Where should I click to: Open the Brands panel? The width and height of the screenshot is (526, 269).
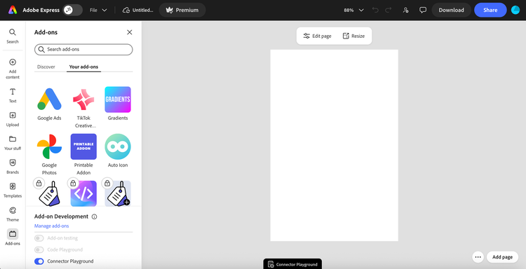(13, 167)
